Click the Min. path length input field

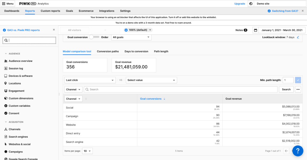pyautogui.click(x=288, y=80)
